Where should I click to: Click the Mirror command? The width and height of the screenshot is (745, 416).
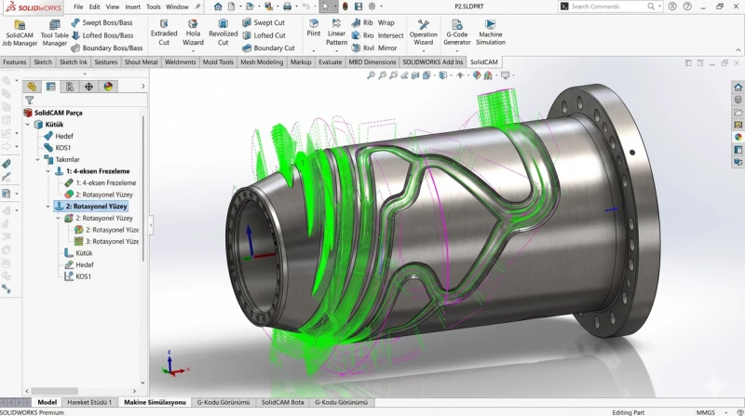[387, 48]
